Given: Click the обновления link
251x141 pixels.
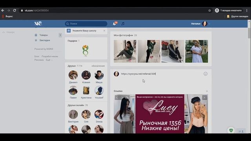Looking at the screenshot, I should click(x=98, y=66).
